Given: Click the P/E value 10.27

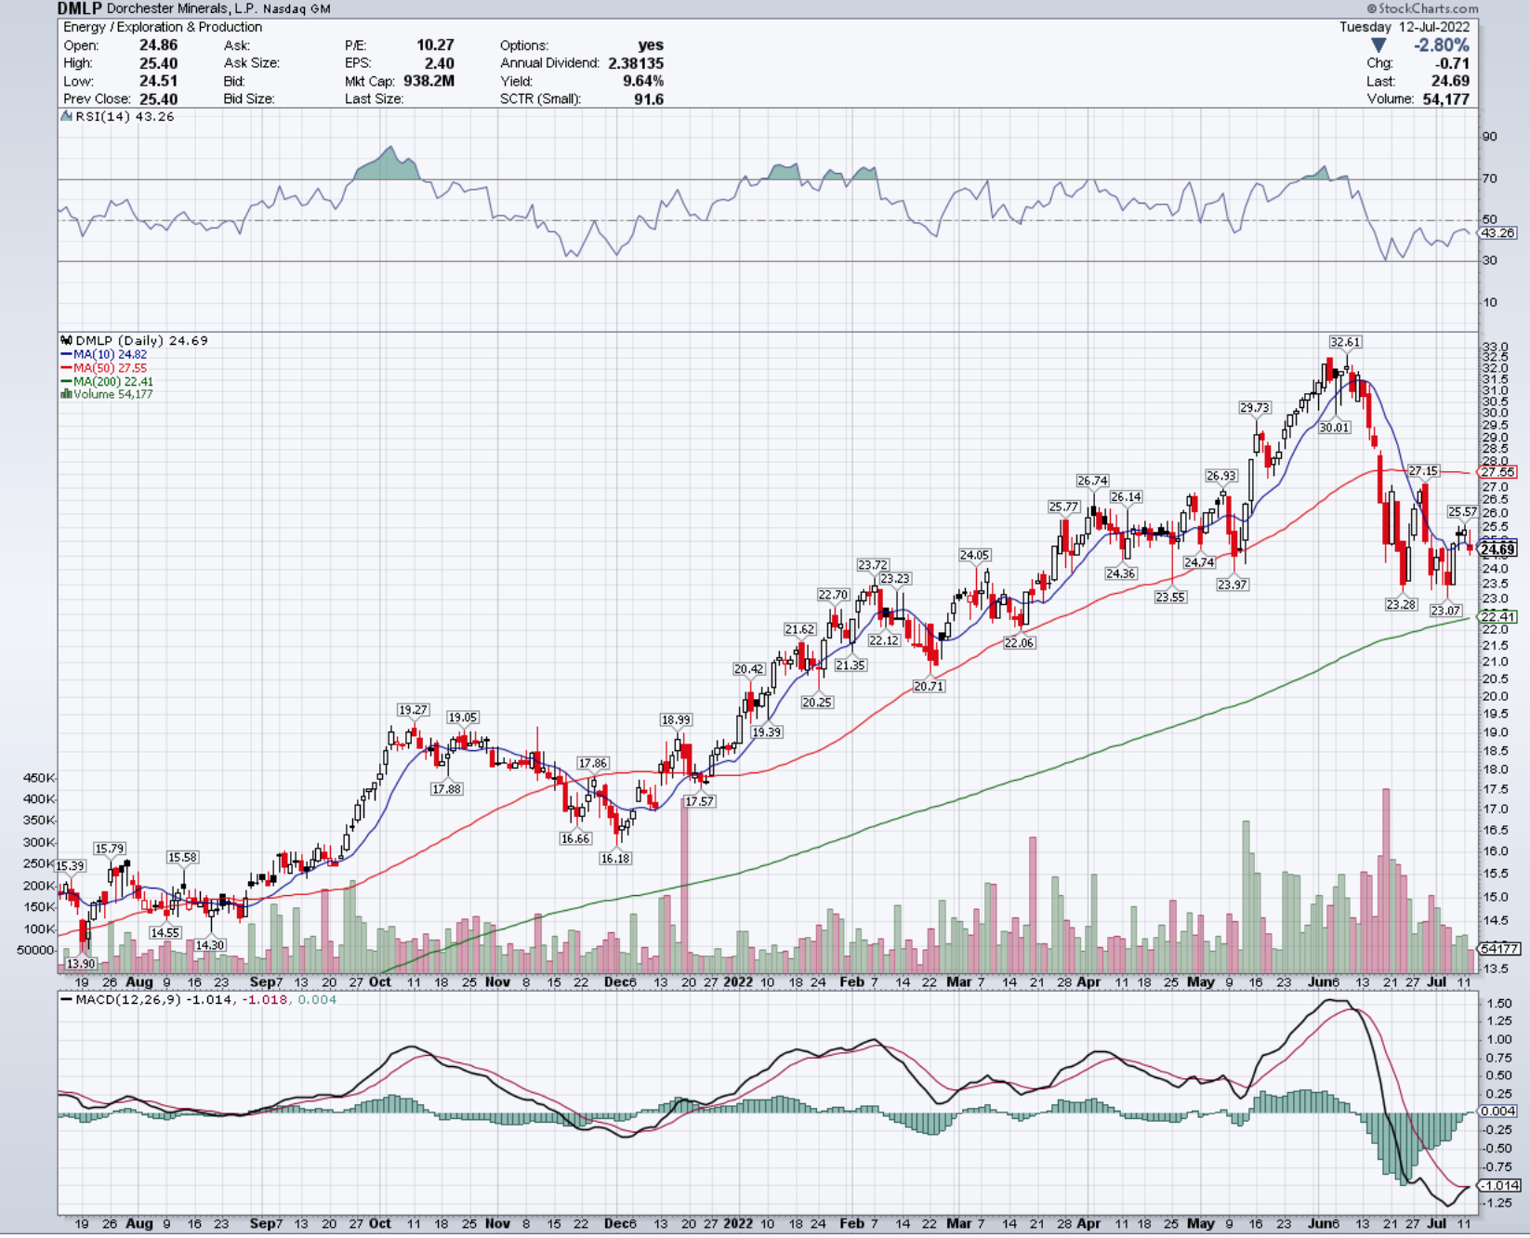Looking at the screenshot, I should pos(435,45).
